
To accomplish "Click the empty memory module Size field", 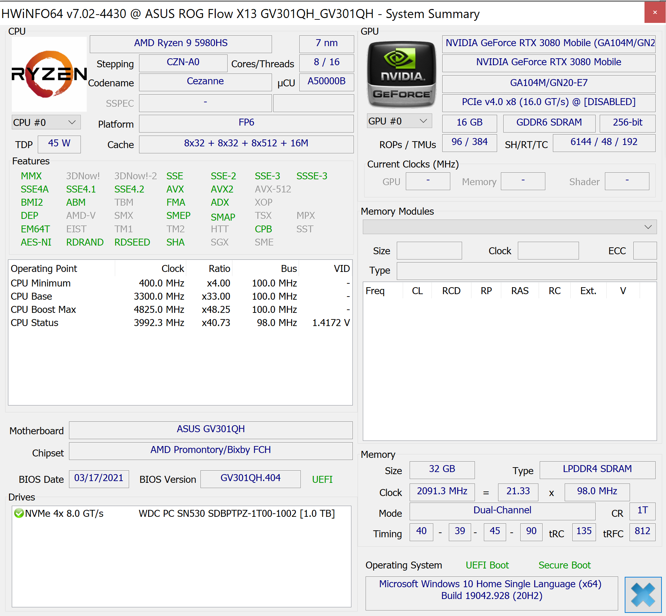I will (429, 250).
